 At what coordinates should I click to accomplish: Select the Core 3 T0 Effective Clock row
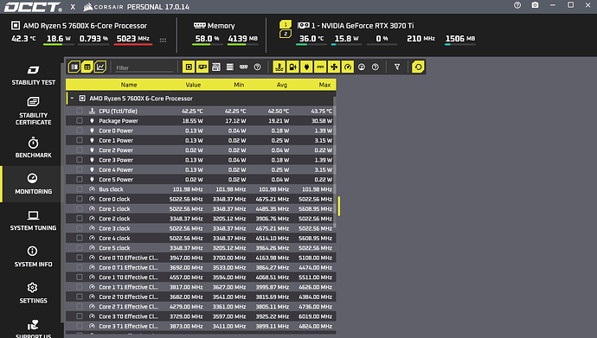201,316
